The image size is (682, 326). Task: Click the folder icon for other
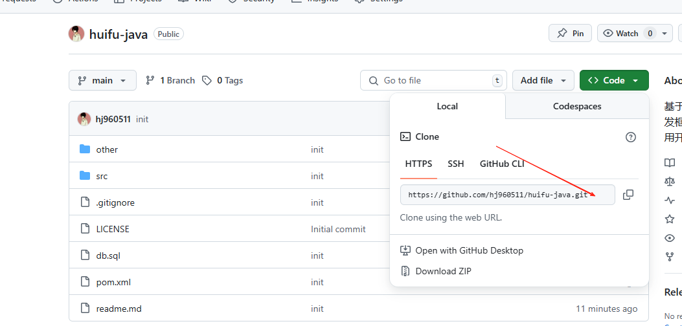[85, 149]
